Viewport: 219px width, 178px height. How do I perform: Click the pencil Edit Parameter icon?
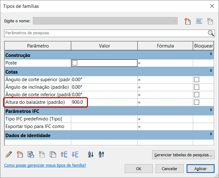point(9,154)
